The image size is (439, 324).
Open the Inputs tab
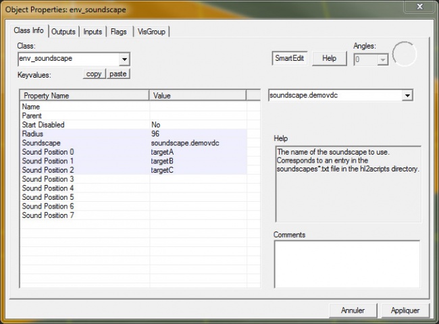tap(93, 32)
